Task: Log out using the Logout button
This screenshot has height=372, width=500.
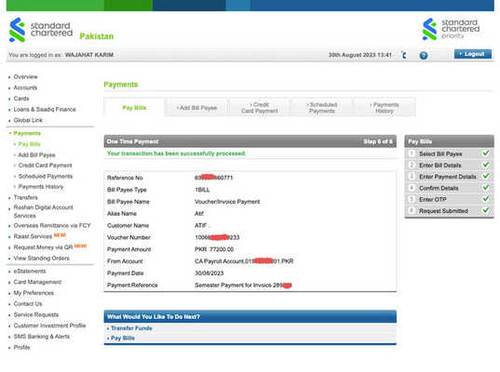Action: pos(473,54)
